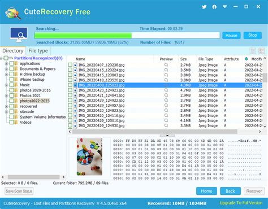Preview magnifier for IMG_20220421_124841.jpg
The height and width of the screenshot is (209, 268).
166,95
